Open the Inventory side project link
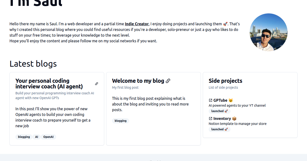 tap(222, 119)
